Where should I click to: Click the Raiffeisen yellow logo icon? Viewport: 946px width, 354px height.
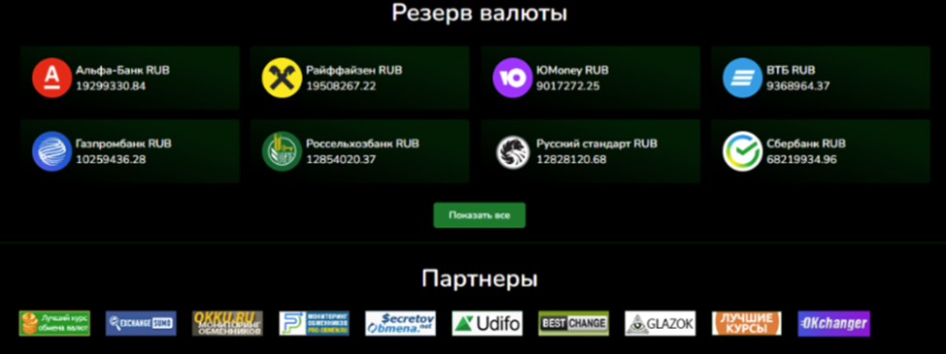pos(282,78)
